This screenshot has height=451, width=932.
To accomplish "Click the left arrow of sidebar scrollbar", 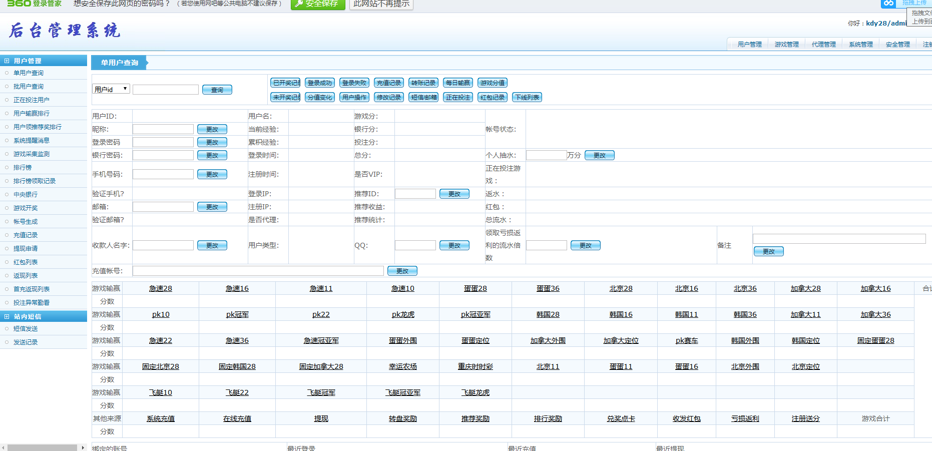I will (x=3, y=447).
